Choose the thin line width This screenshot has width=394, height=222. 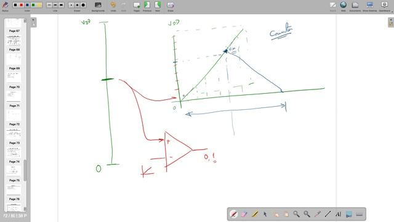tap(49, 5)
